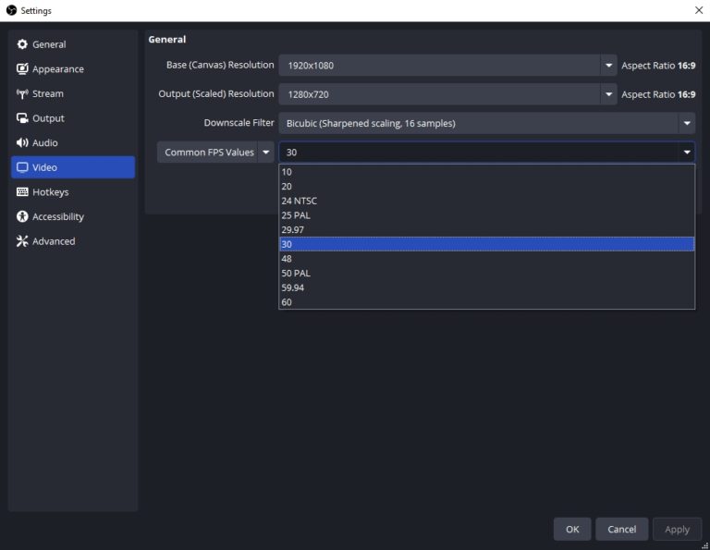710x550 pixels.
Task: Close the Settings window
Action: point(698,10)
